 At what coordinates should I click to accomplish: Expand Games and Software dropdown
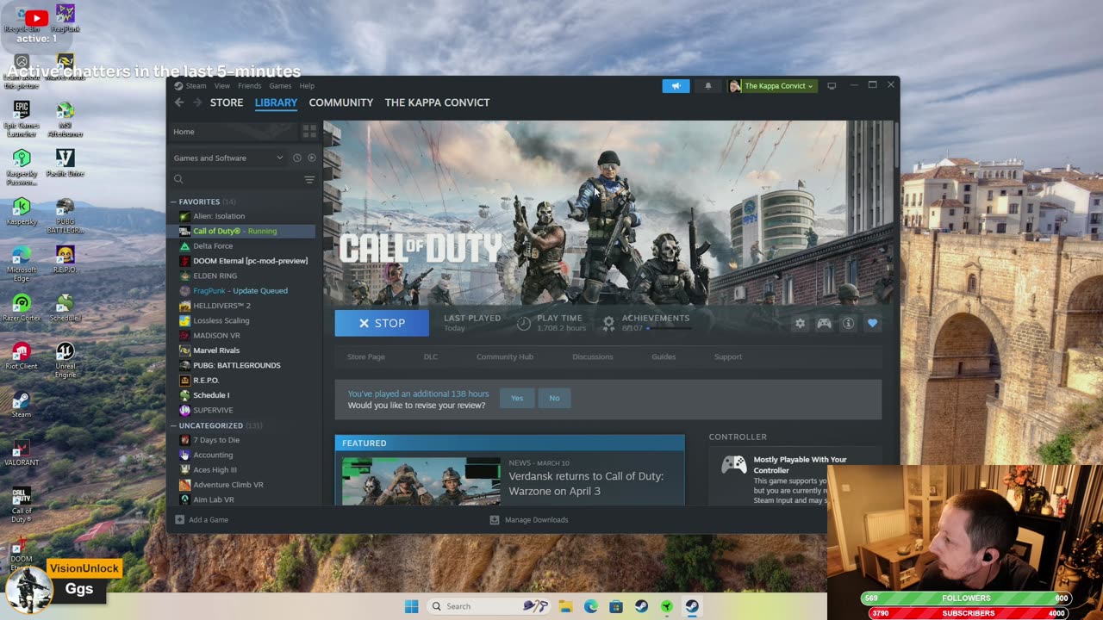pyautogui.click(x=227, y=158)
